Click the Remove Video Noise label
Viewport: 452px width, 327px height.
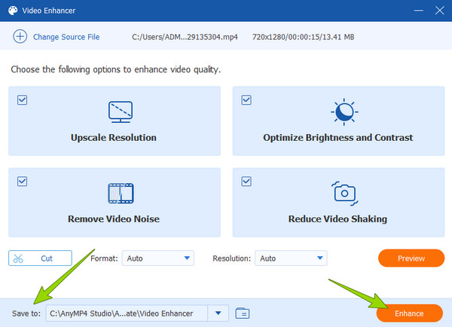pyautogui.click(x=114, y=219)
